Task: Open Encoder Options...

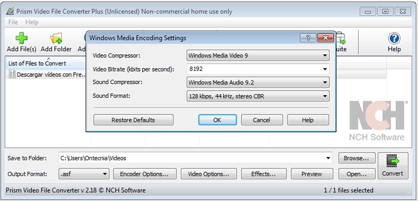Action: [145, 174]
